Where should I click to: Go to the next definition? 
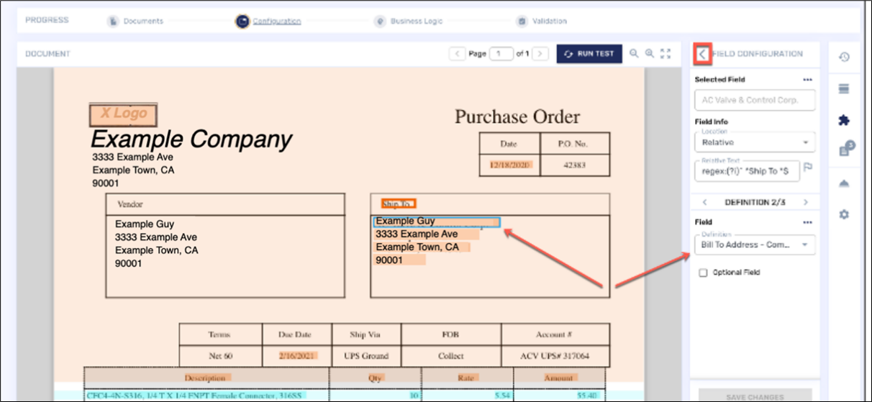point(805,203)
